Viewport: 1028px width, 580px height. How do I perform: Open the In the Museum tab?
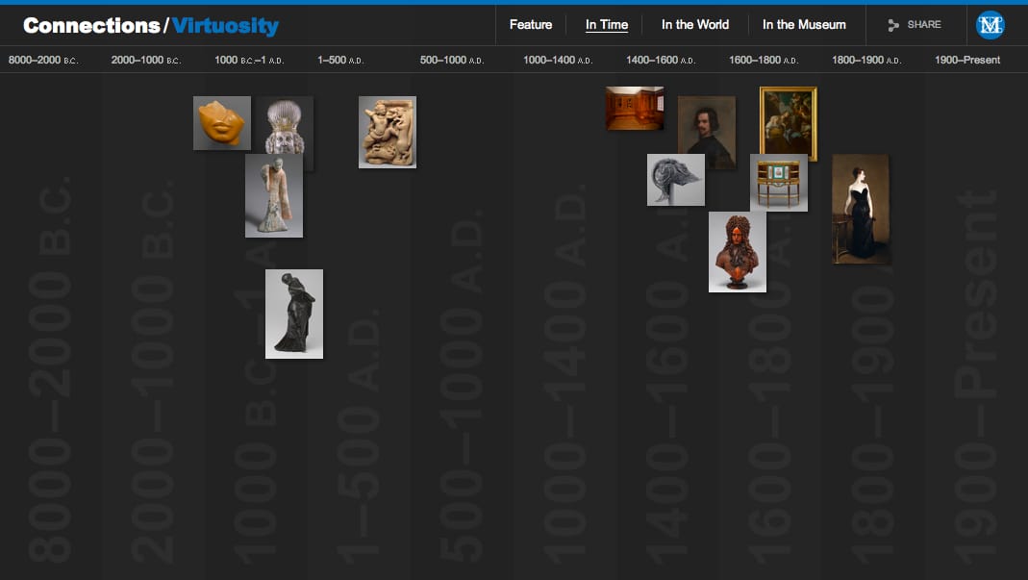804,24
